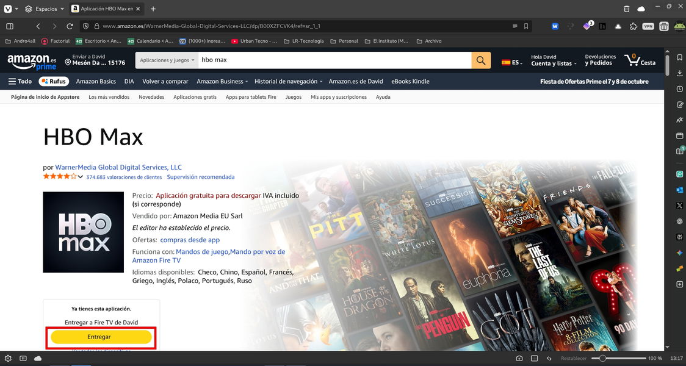This screenshot has width=686, height=366.
Task: Open ES language selector
Action: click(x=512, y=63)
